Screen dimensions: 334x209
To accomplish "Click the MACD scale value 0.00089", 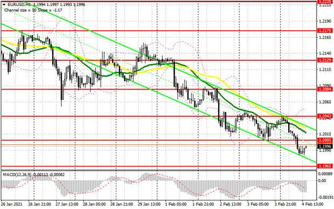I will tap(325, 174).
